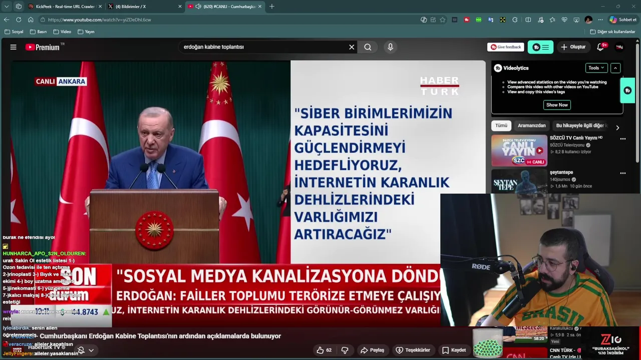The width and height of the screenshot is (641, 360).
Task: Select the Tümü filter chip
Action: point(501,125)
